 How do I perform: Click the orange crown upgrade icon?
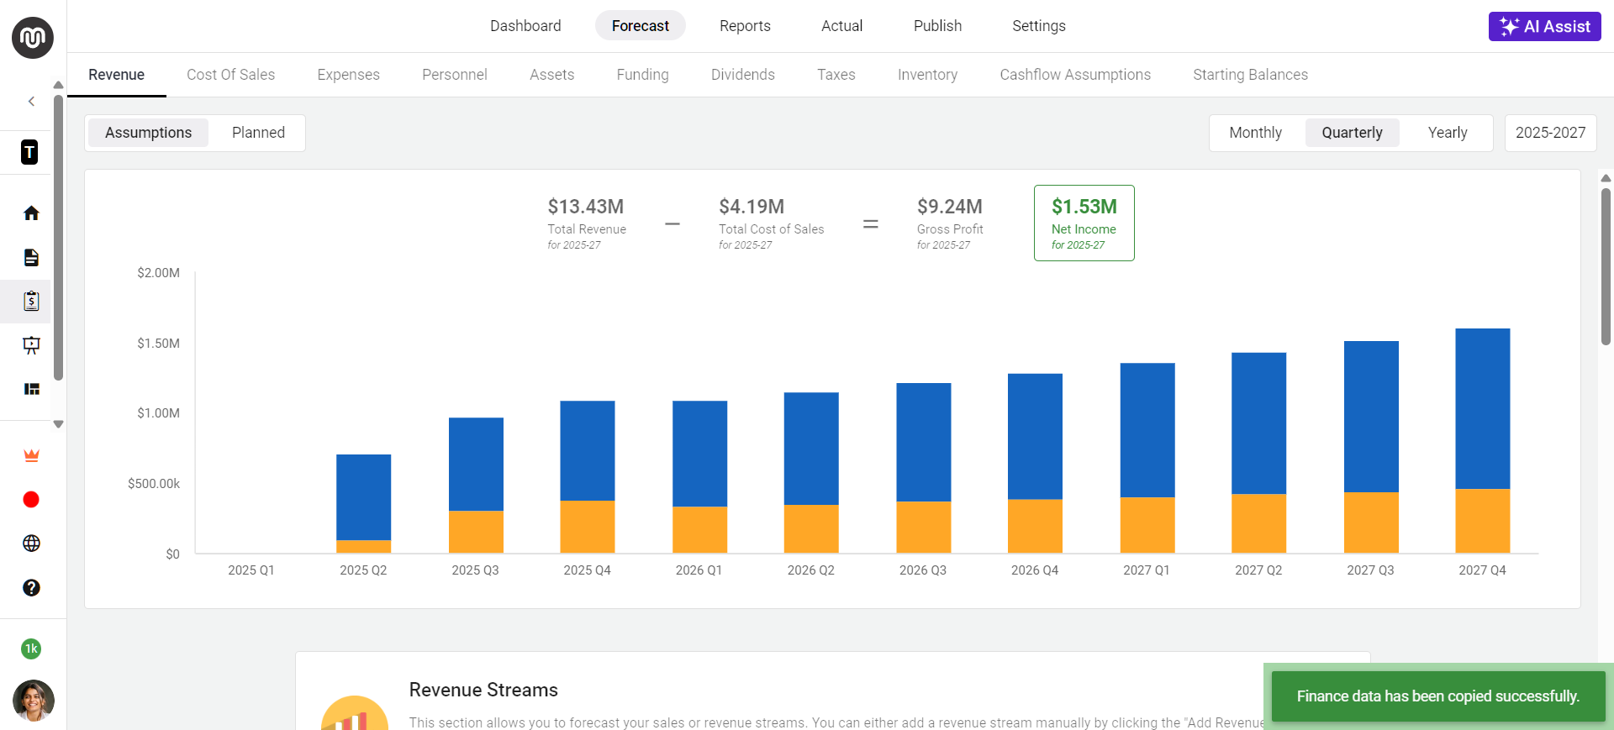coord(31,455)
